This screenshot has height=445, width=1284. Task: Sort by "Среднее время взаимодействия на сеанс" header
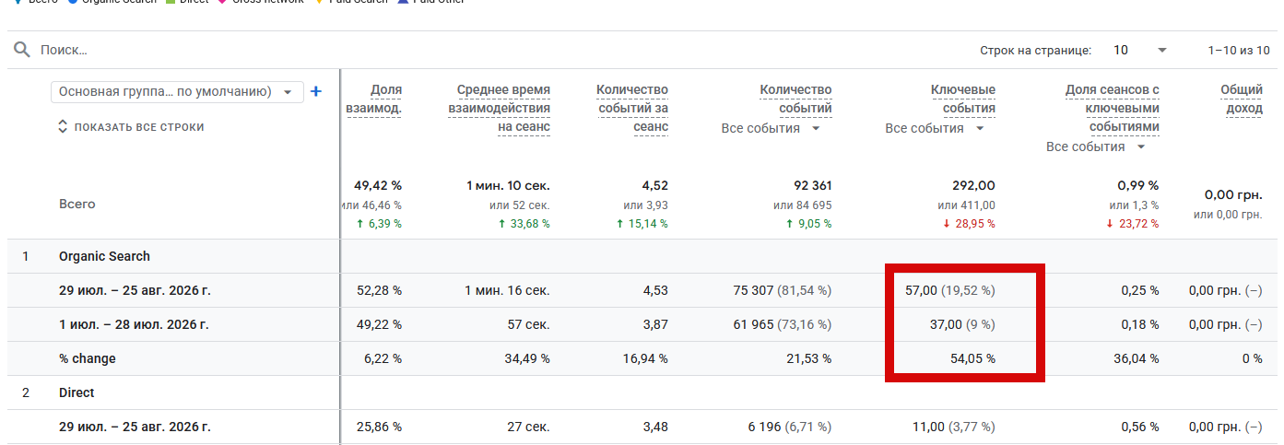tap(499, 108)
